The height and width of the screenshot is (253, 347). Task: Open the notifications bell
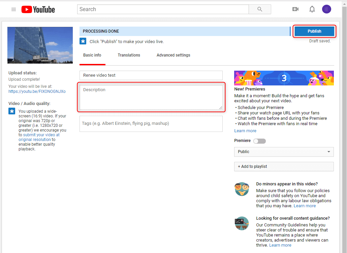pyautogui.click(x=312, y=9)
